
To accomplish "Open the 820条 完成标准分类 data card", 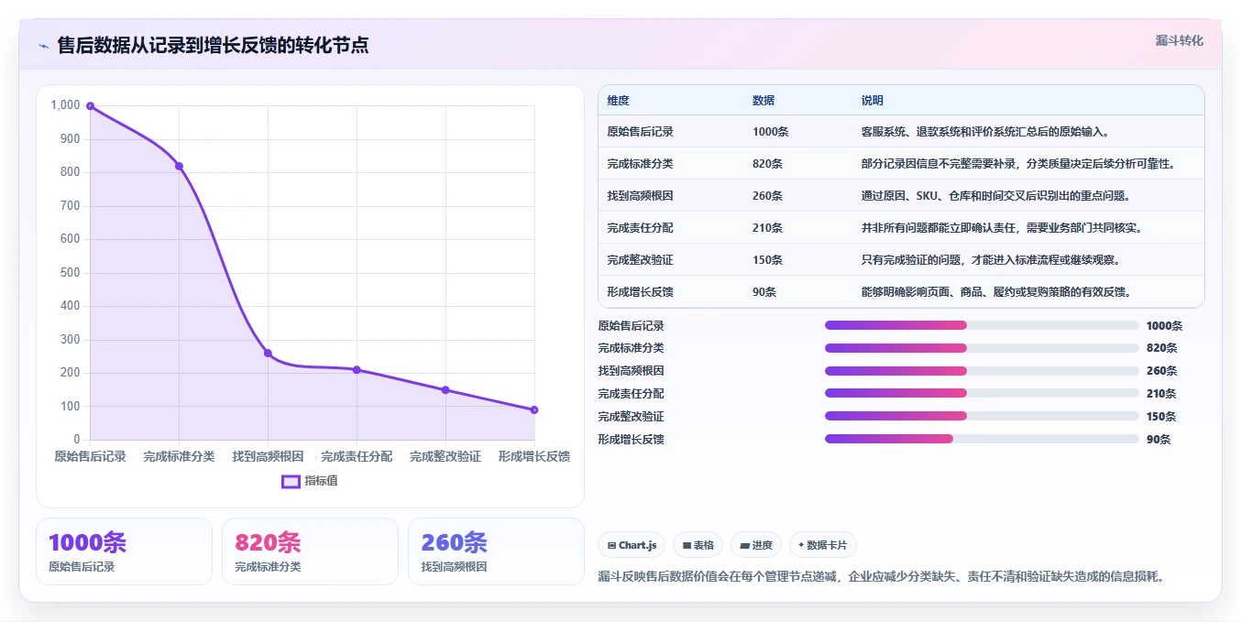I will point(310,551).
